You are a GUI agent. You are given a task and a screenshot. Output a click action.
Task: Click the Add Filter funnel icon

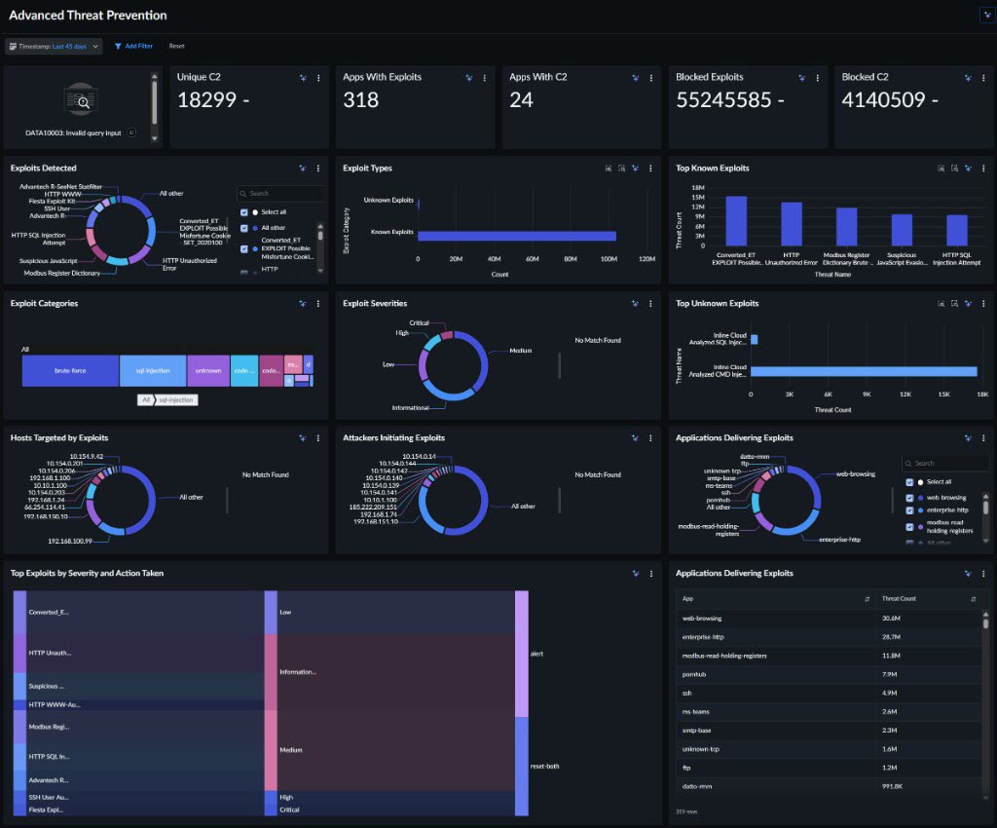(118, 46)
